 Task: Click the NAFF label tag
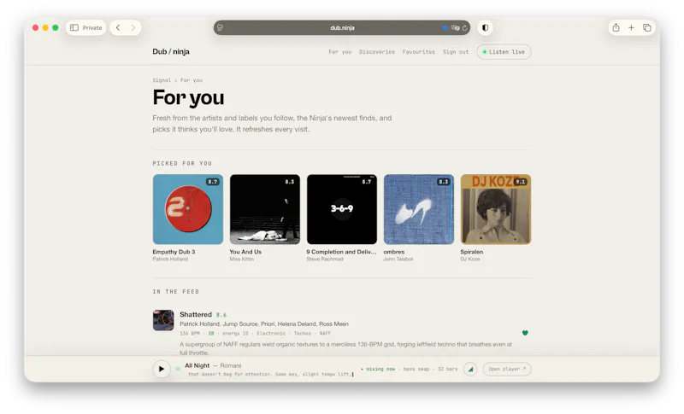click(325, 334)
